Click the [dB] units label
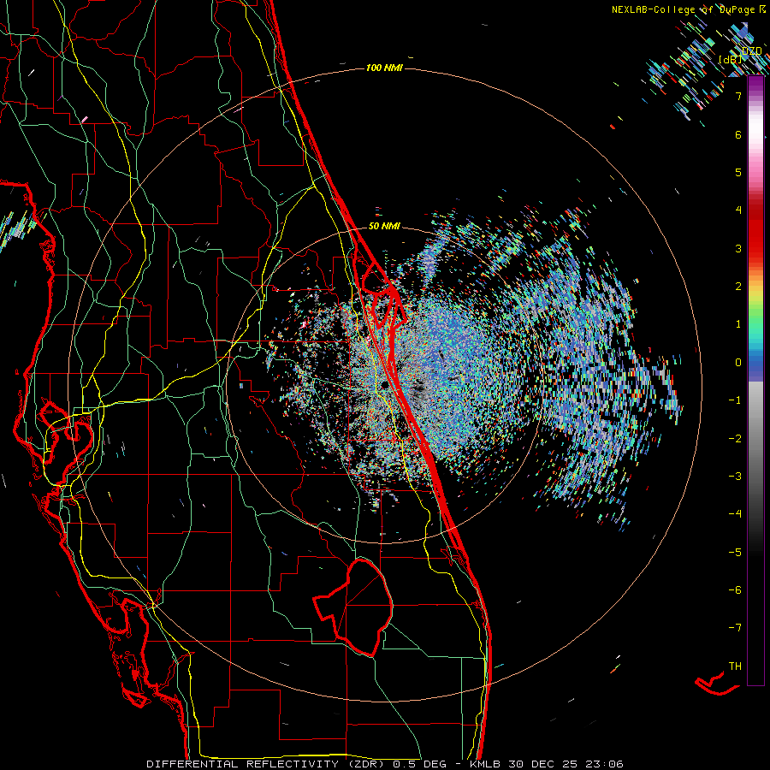The image size is (770, 770). [730, 59]
